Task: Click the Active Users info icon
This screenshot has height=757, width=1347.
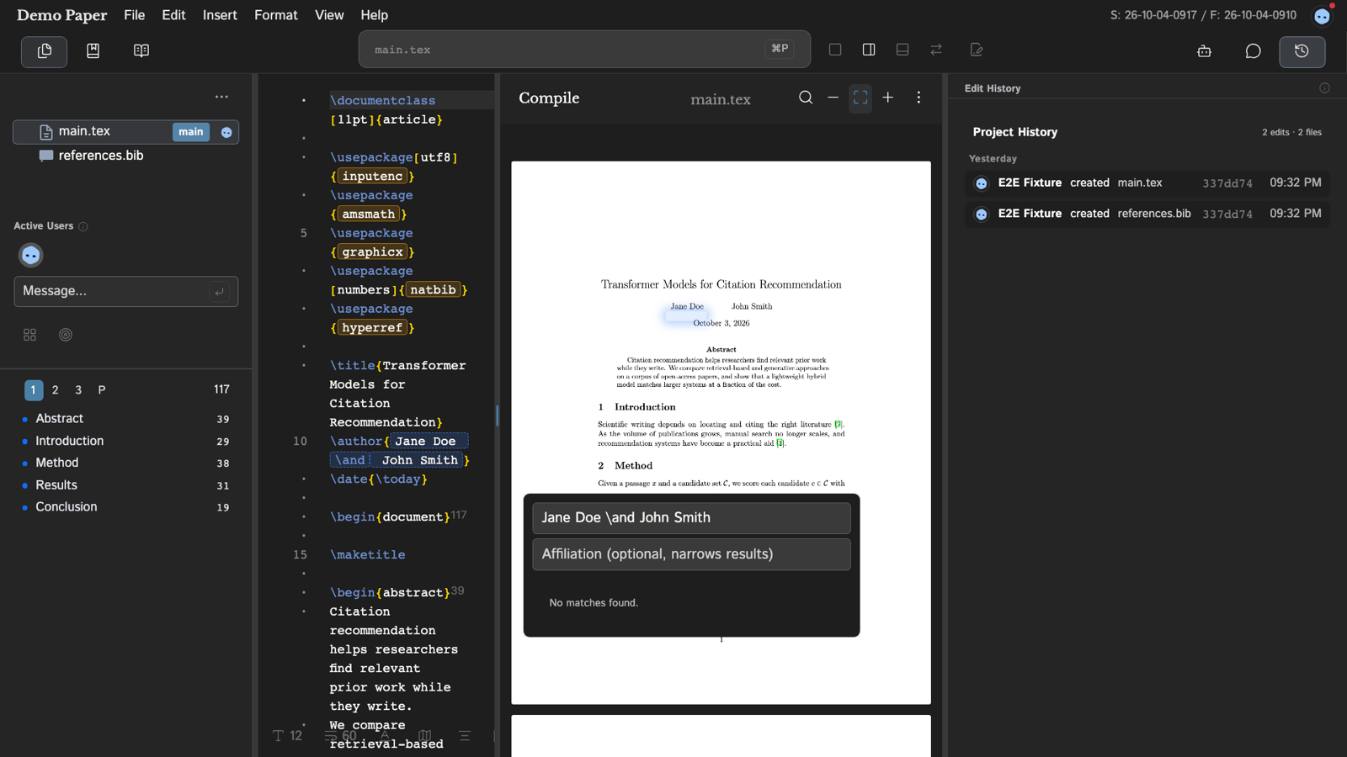Action: (x=83, y=226)
